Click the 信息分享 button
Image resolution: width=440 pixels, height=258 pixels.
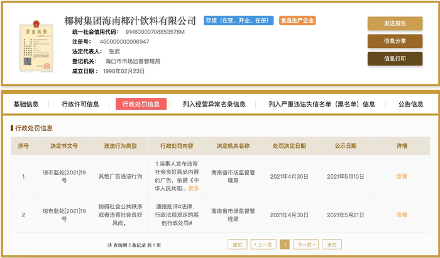pyautogui.click(x=395, y=42)
